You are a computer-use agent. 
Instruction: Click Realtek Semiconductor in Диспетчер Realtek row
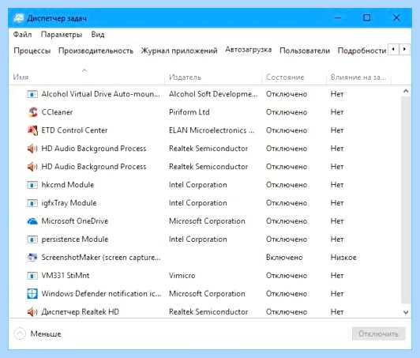point(208,312)
